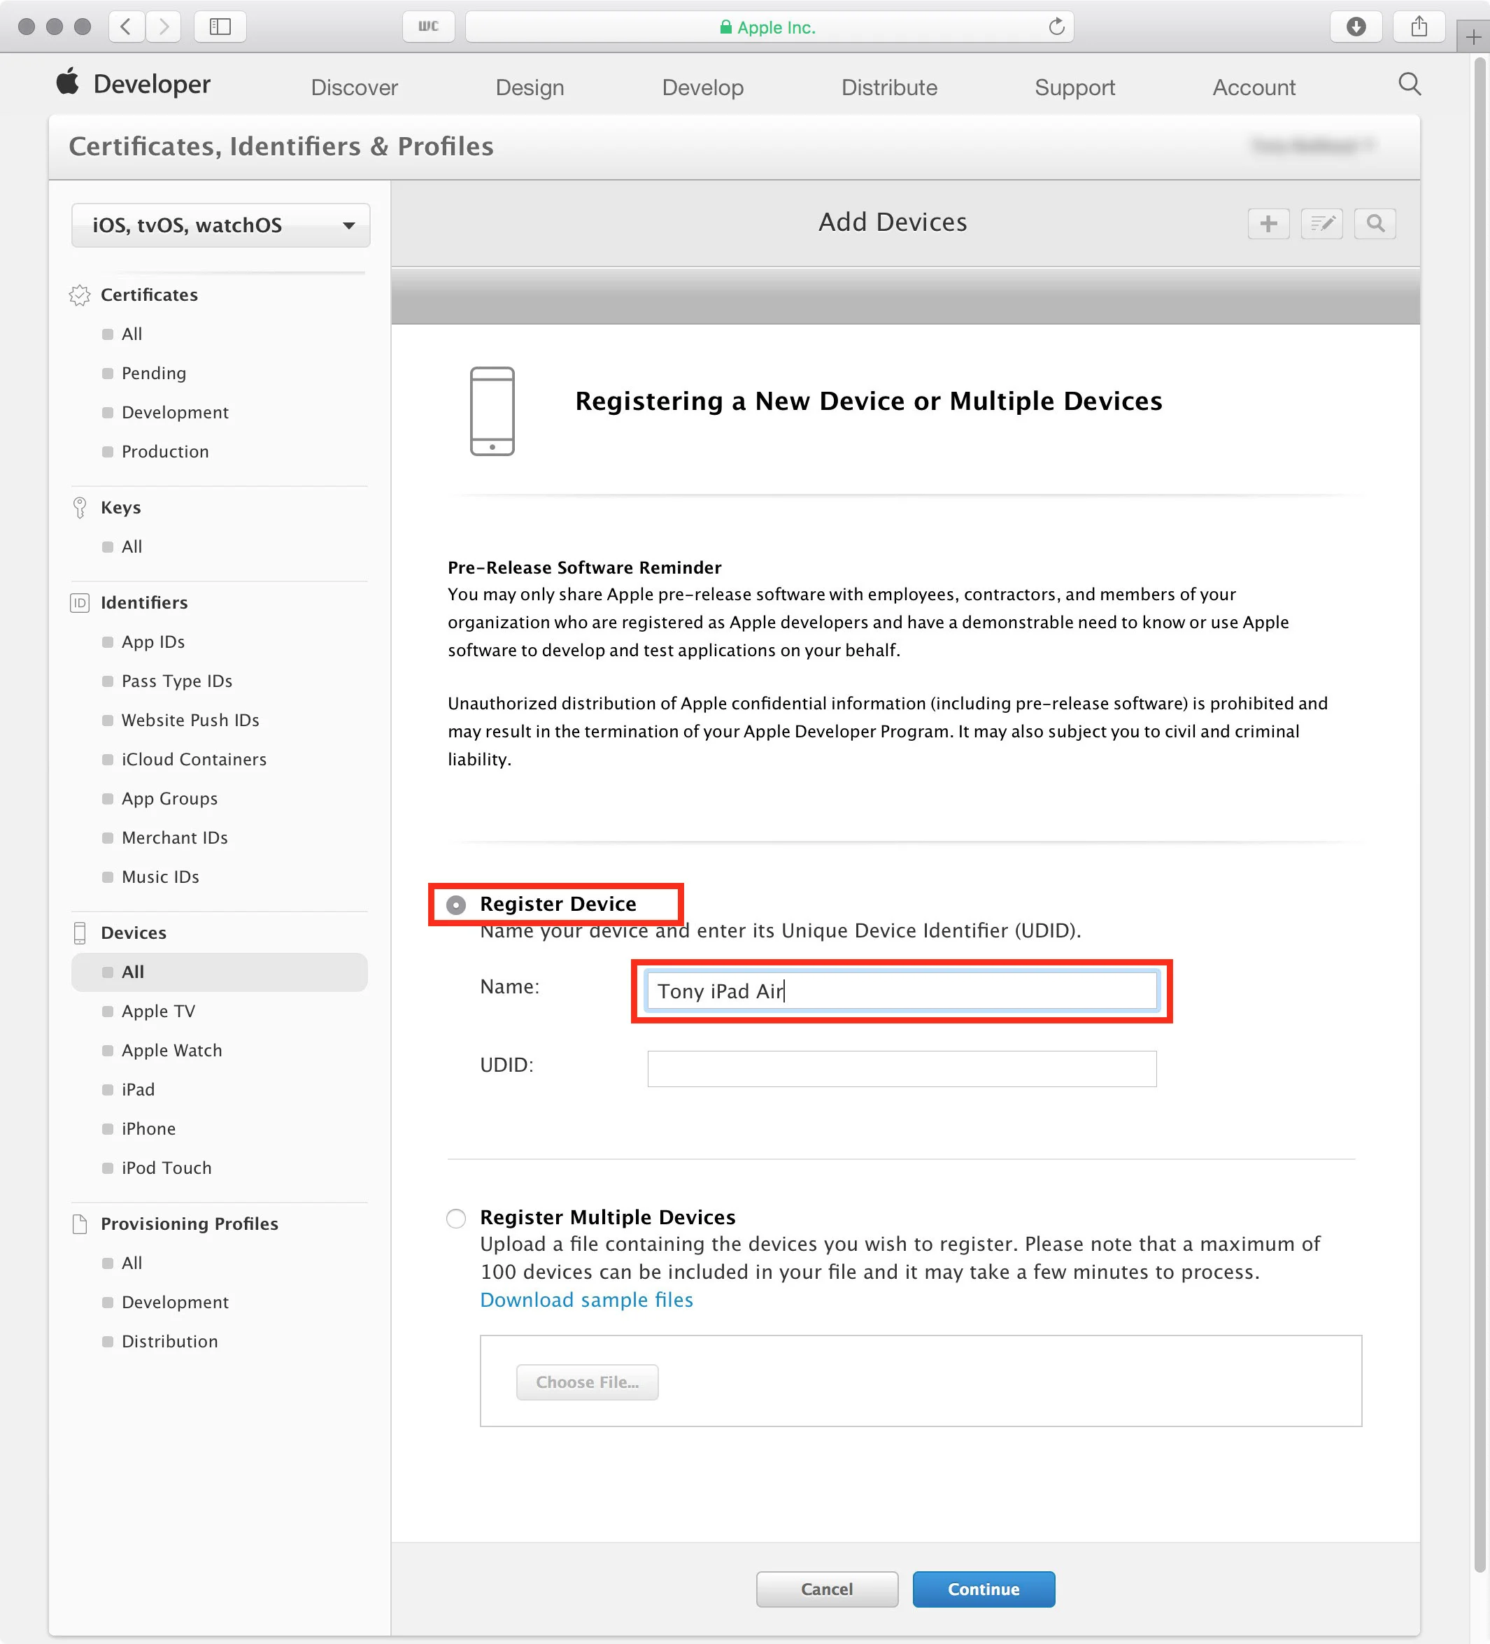Show Pending certificates
This screenshot has height=1644, width=1490.
153,374
